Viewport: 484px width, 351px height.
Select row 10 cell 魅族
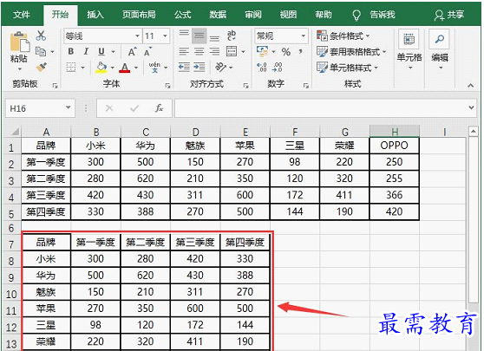pyautogui.click(x=46, y=292)
